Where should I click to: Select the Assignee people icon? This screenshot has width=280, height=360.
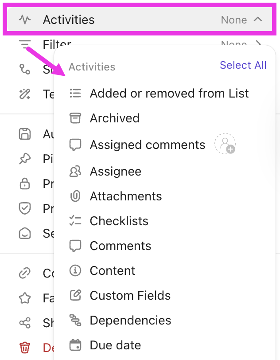point(75,171)
